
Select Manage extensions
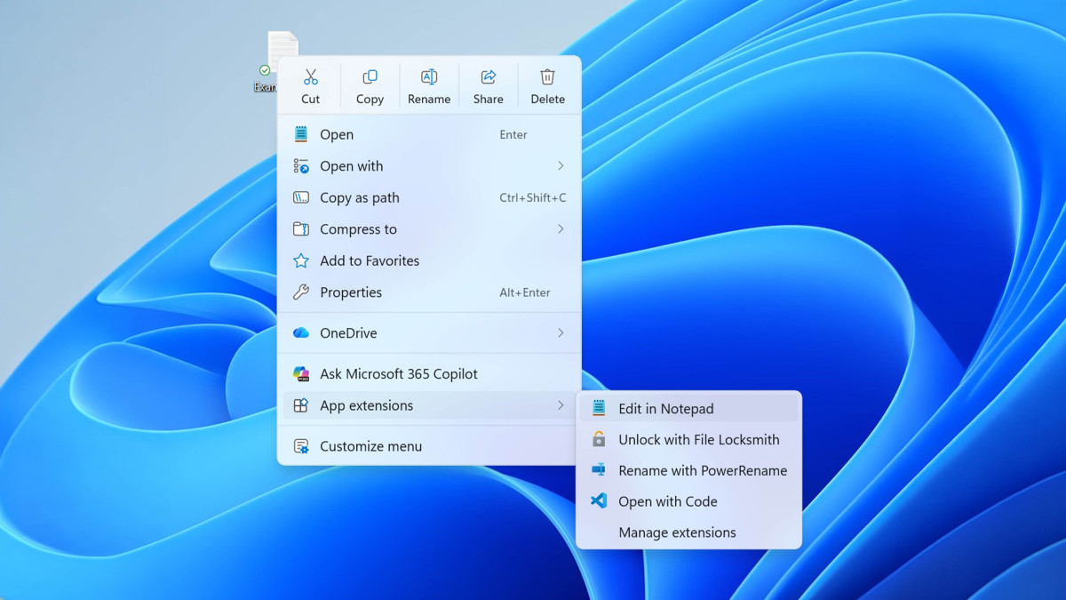click(x=688, y=532)
